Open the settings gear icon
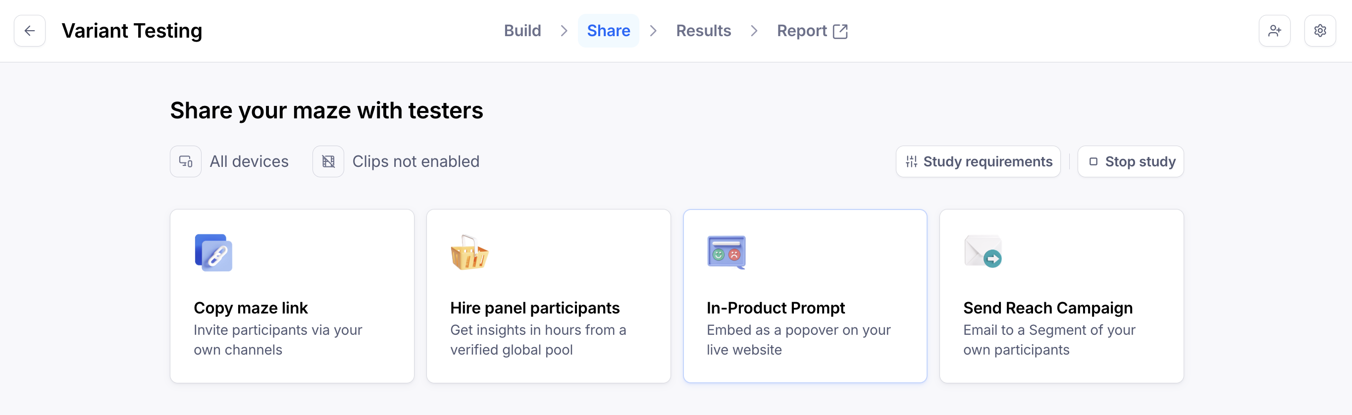The width and height of the screenshot is (1352, 415). click(x=1319, y=31)
